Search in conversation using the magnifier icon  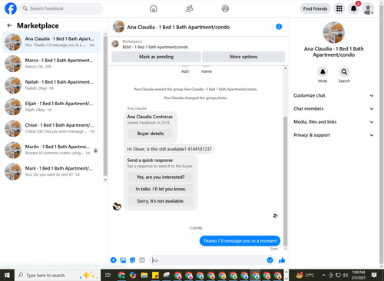pyautogui.click(x=344, y=72)
